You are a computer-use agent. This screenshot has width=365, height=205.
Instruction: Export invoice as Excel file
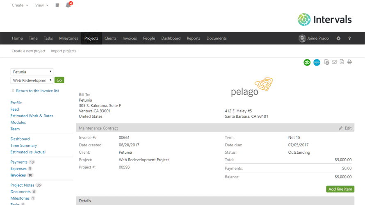326,62
